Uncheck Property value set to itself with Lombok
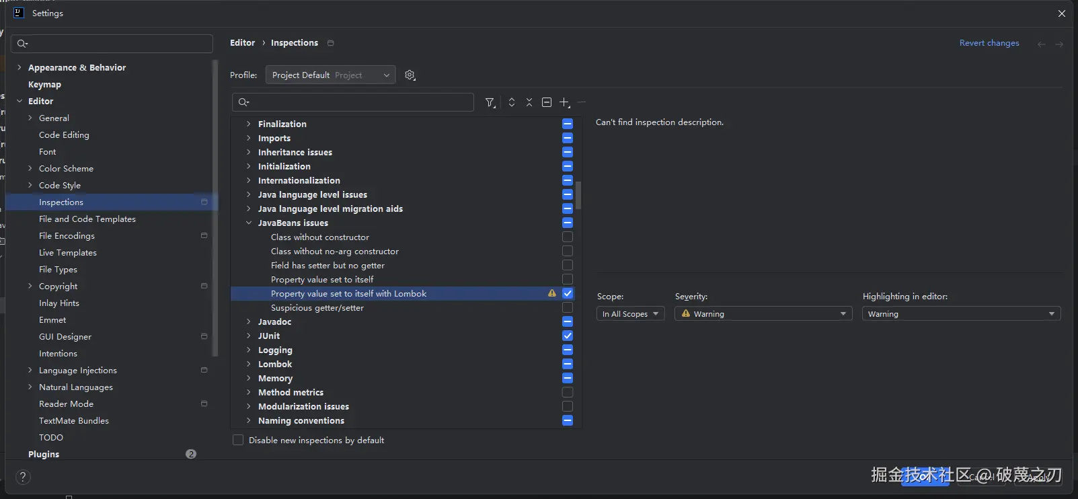The image size is (1078, 499). tap(568, 293)
